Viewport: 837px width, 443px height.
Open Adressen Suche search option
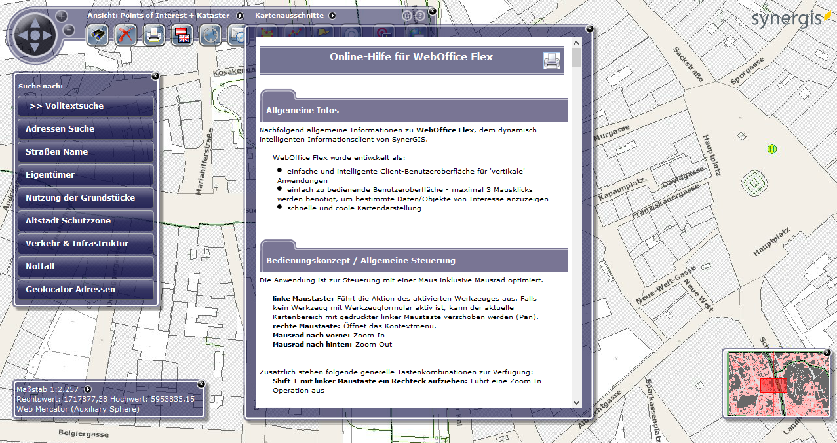[x=86, y=129]
